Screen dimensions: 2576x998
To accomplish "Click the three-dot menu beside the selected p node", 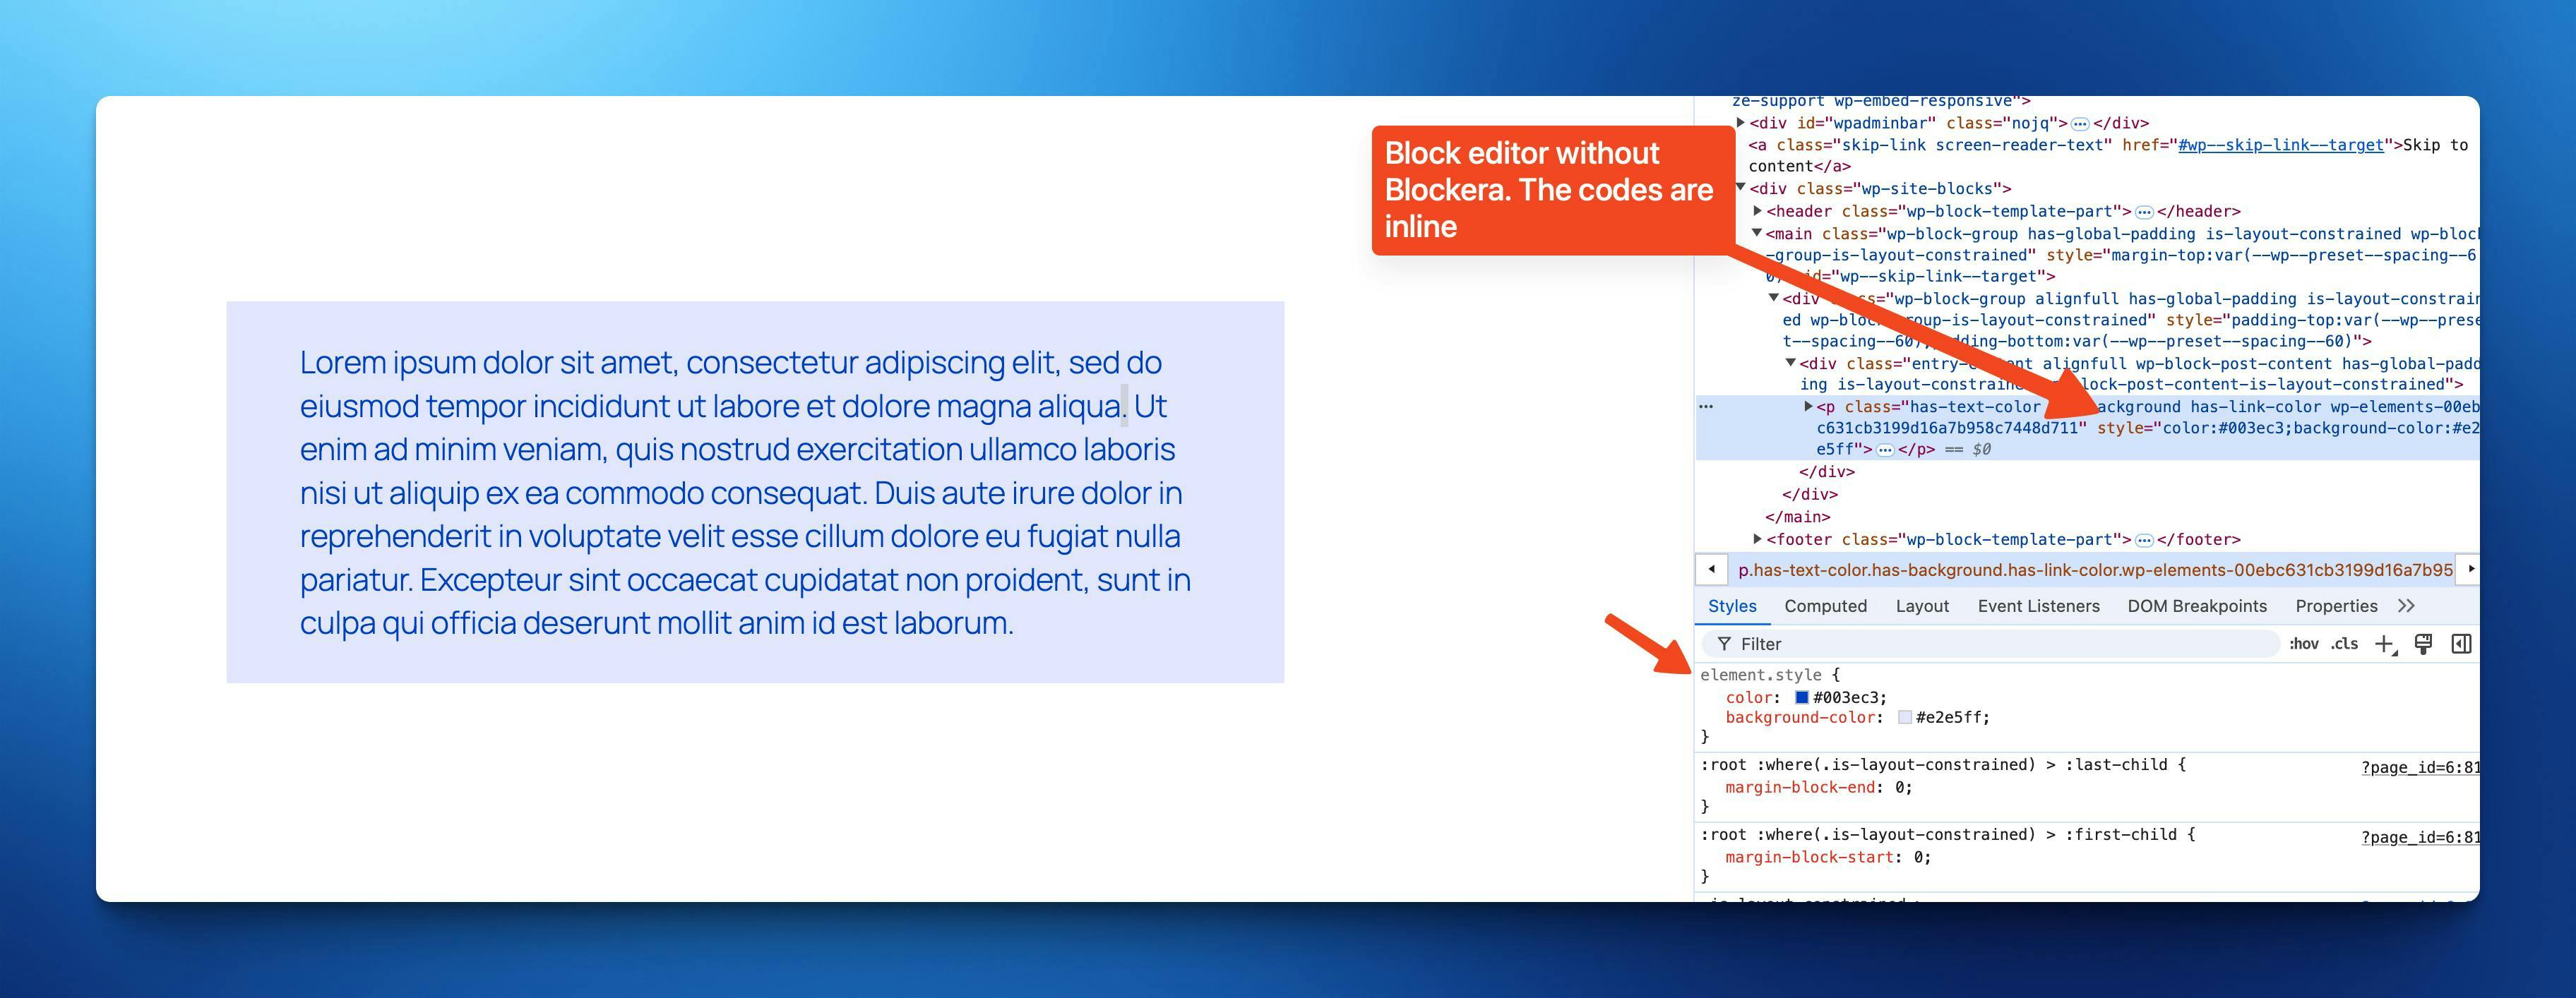I will coord(1706,406).
